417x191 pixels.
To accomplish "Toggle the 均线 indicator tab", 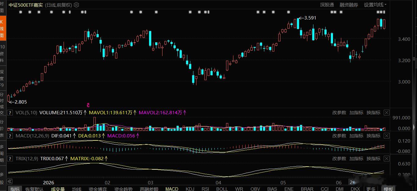I will point(77,189).
